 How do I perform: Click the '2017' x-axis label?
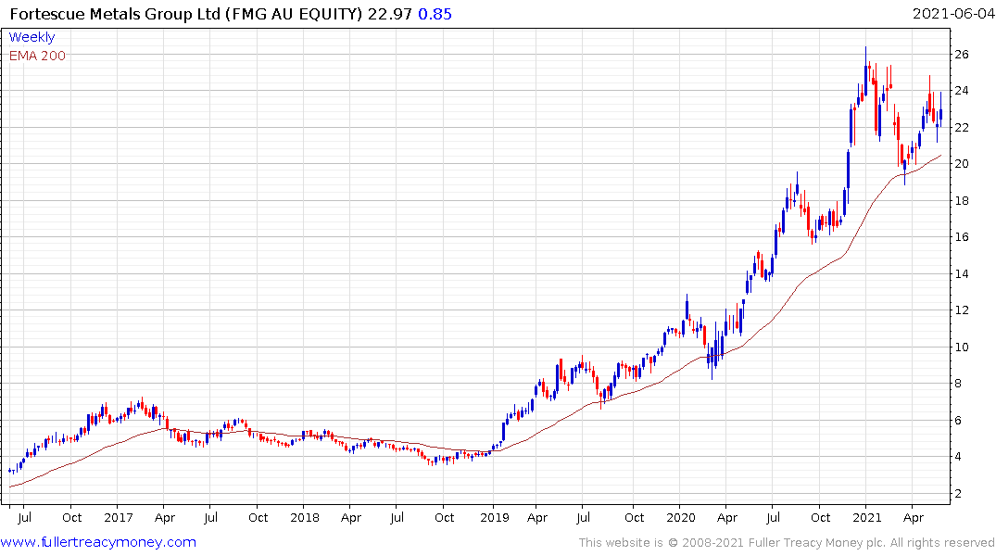click(119, 517)
